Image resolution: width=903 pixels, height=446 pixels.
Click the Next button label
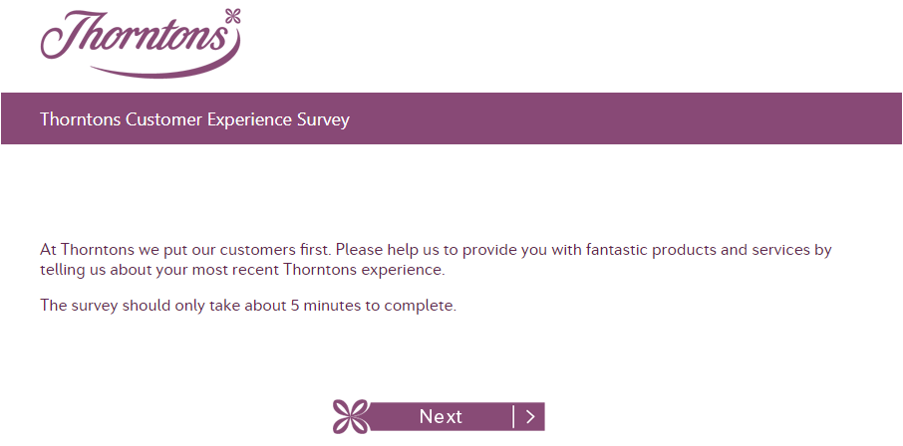click(441, 417)
